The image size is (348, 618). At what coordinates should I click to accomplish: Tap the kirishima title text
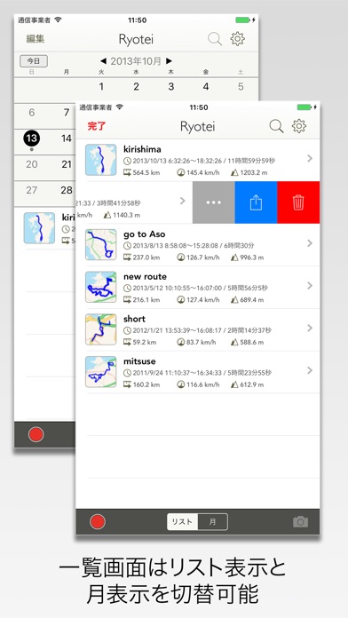(x=142, y=149)
